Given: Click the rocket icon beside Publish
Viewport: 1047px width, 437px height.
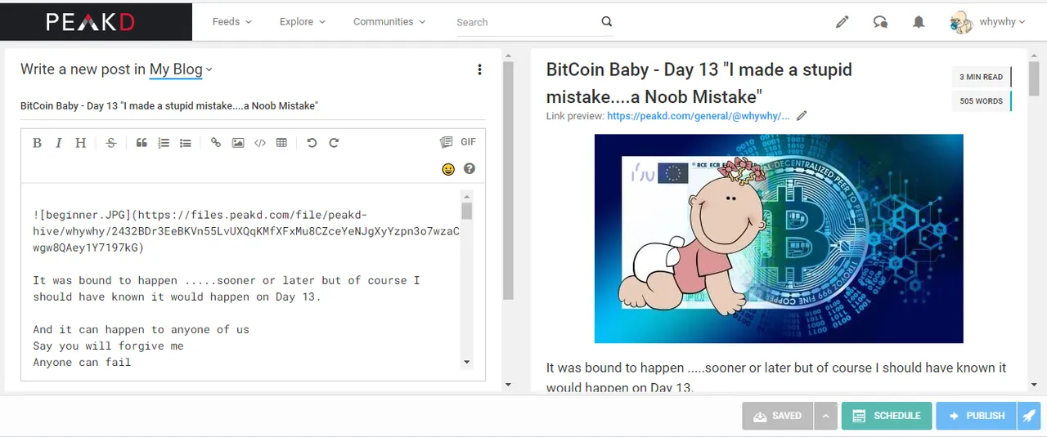Looking at the screenshot, I should tap(1029, 416).
